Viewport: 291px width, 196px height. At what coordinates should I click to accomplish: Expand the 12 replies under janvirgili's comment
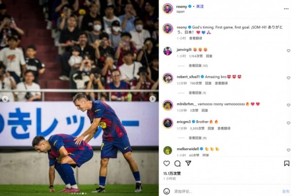click(198, 66)
